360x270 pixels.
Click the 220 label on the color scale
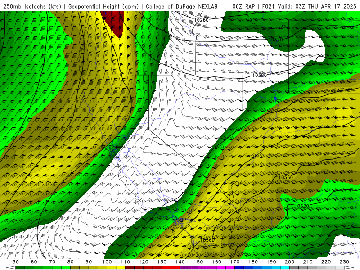(x=326, y=262)
